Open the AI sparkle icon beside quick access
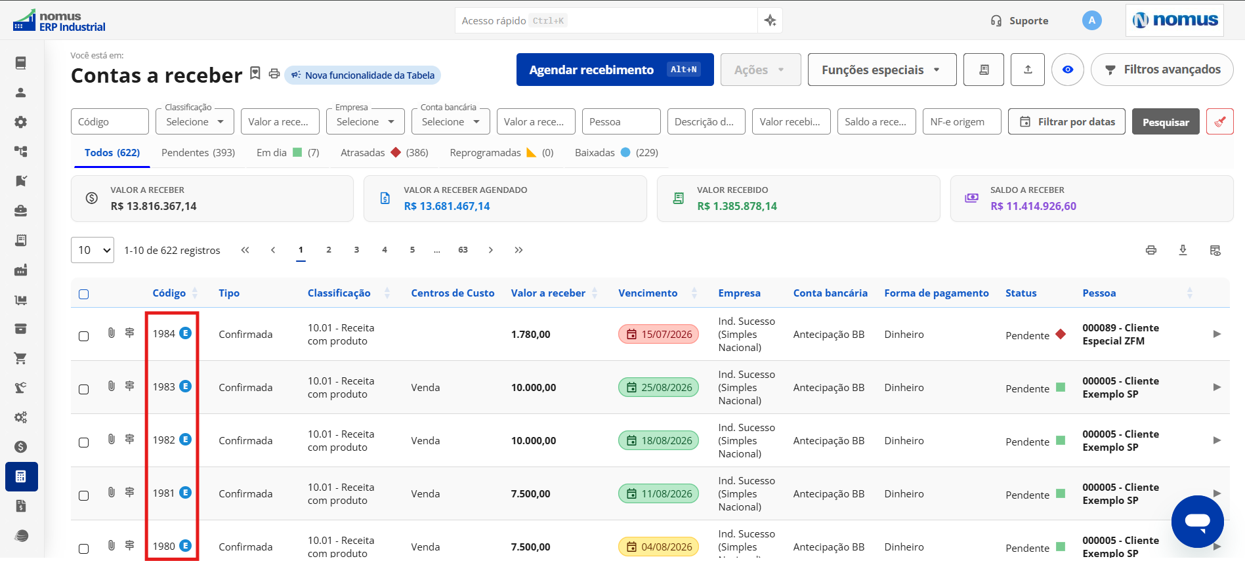This screenshot has height=561, width=1245. tap(770, 20)
